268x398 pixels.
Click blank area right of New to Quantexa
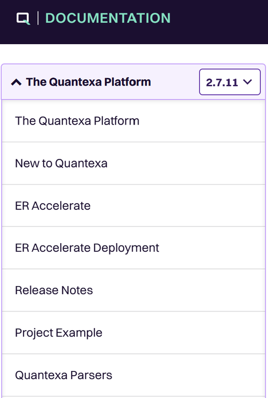185,163
